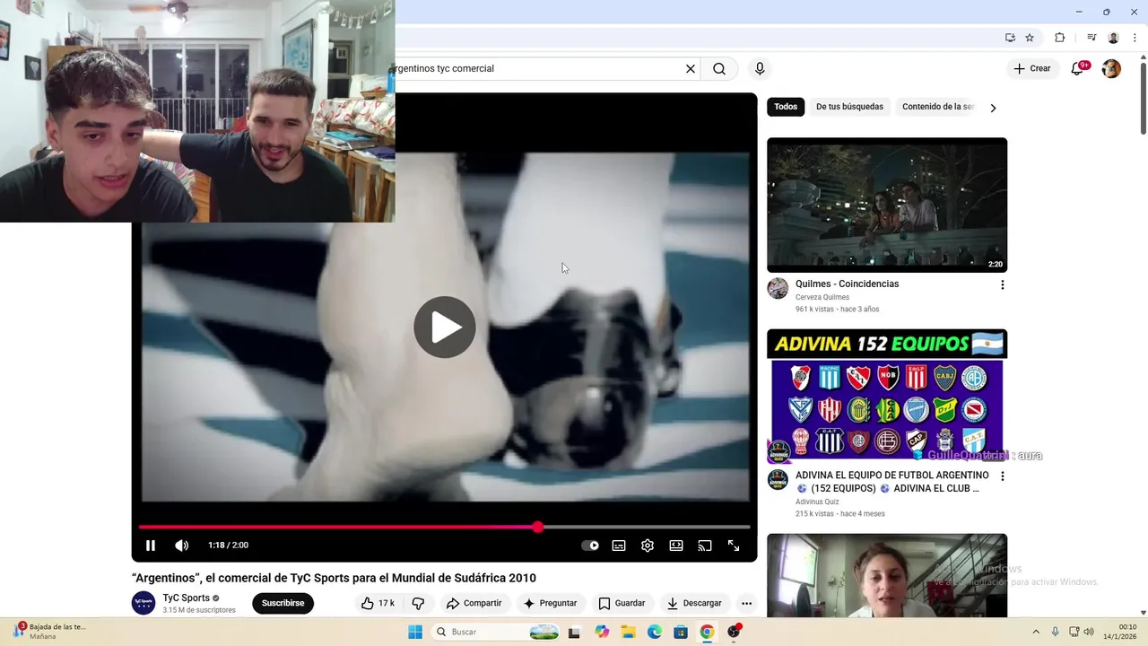Open Microsoft Store from the taskbar
Image resolution: width=1148 pixels, height=646 pixels.
(681, 632)
